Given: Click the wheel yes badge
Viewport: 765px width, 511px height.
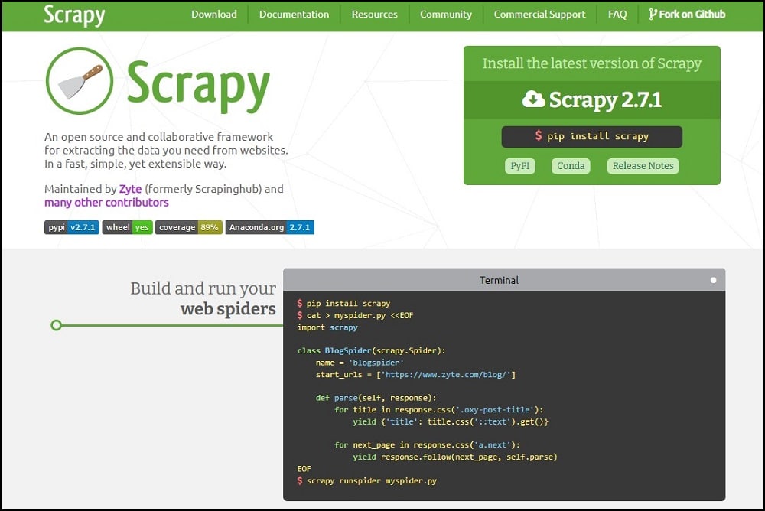Looking at the screenshot, I should tap(127, 227).
